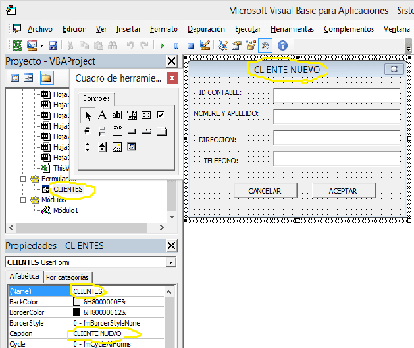The height and width of the screenshot is (348, 414).
Task: Select the ComboBox tool in toolbox
Action: click(132, 115)
